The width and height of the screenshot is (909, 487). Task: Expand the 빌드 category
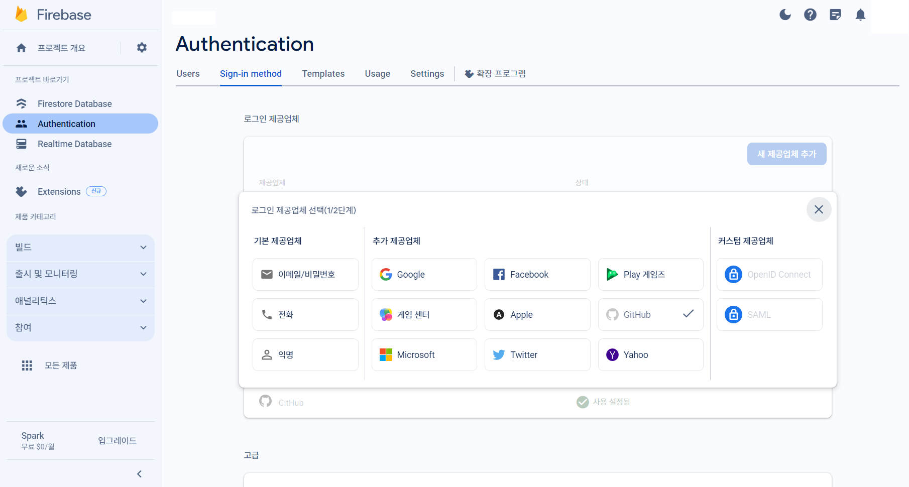pyautogui.click(x=80, y=247)
